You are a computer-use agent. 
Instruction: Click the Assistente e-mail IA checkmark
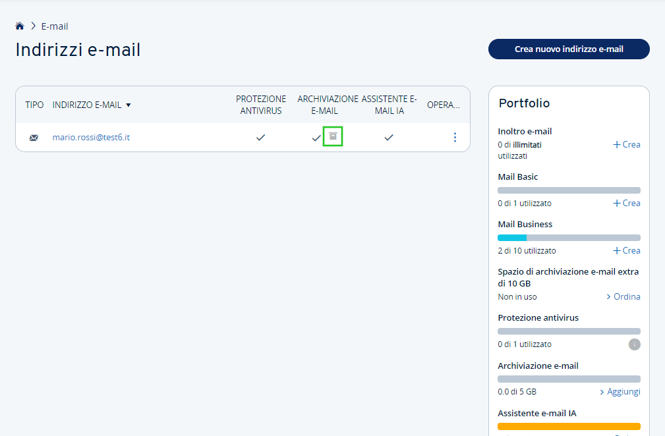click(x=389, y=137)
